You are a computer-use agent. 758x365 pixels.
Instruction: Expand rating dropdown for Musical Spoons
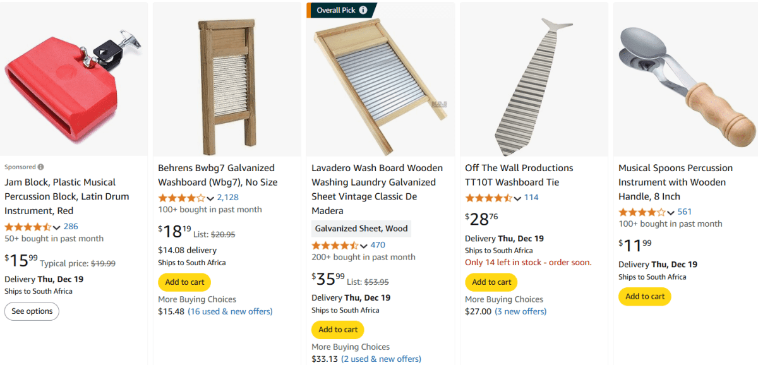click(670, 213)
